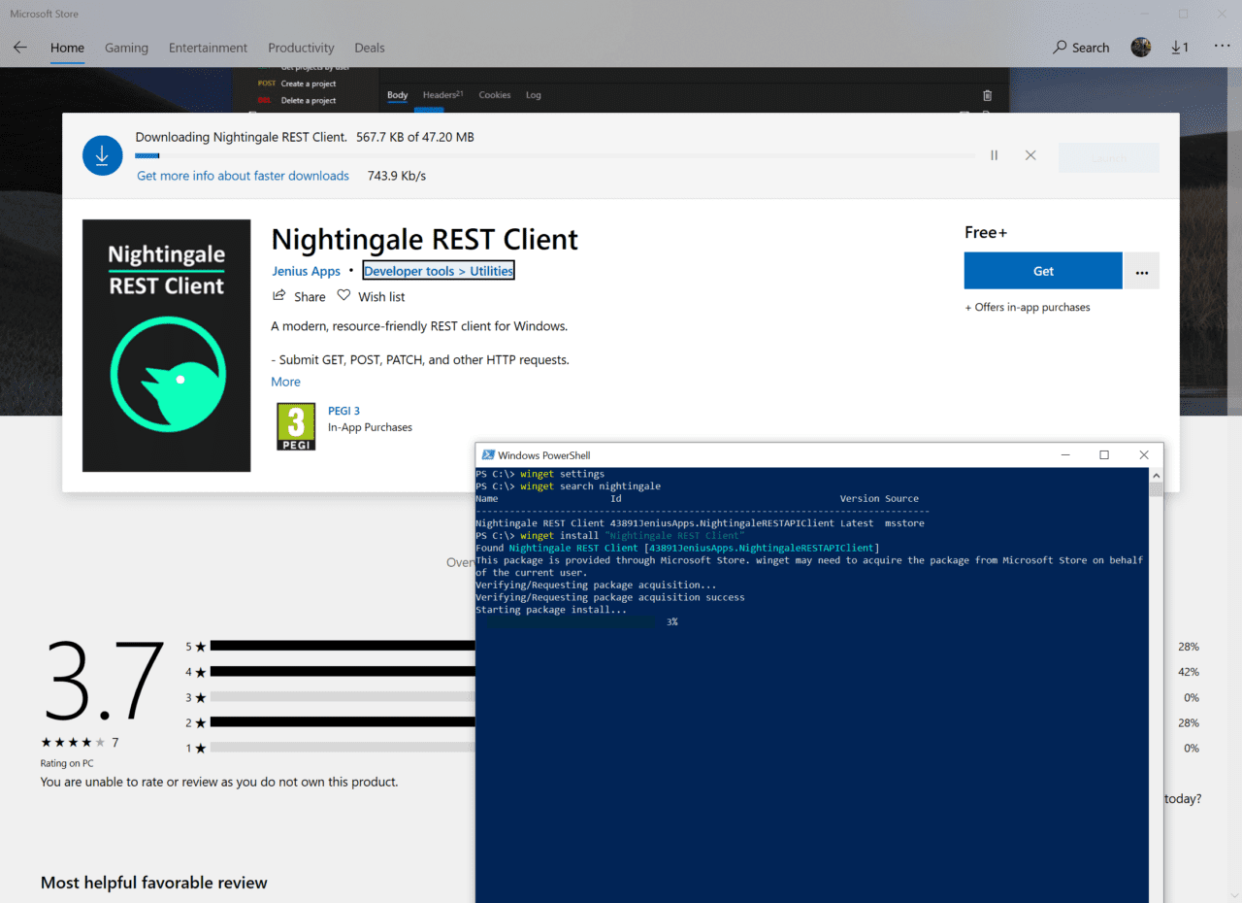Open the more options button next to Get
Viewport: 1242px width, 903px height.
pyautogui.click(x=1142, y=271)
